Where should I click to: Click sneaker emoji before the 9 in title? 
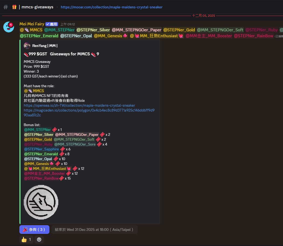[93, 54]
